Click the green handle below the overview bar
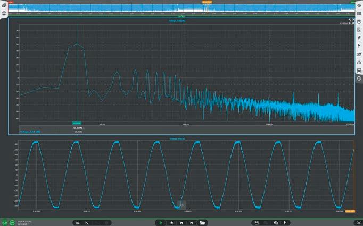 tap(181, 16)
